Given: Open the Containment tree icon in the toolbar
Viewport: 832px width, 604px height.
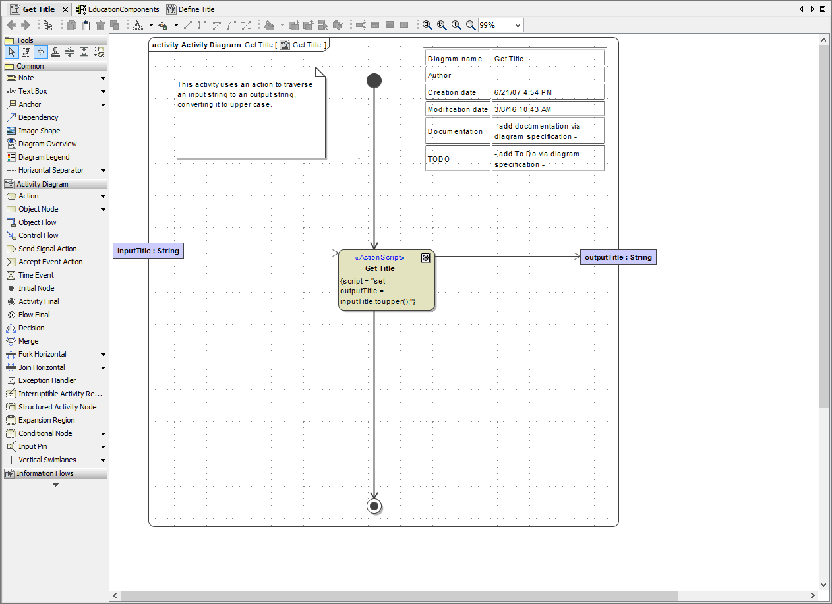Looking at the screenshot, I should pos(47,25).
